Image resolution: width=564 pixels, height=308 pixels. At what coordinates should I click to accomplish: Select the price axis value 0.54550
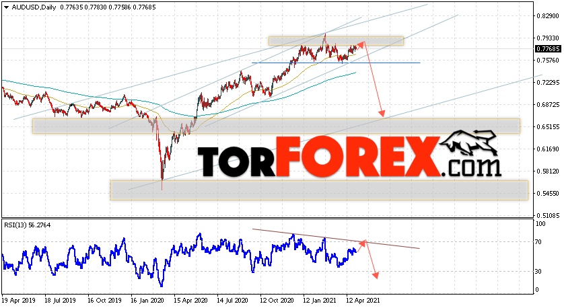coord(548,194)
